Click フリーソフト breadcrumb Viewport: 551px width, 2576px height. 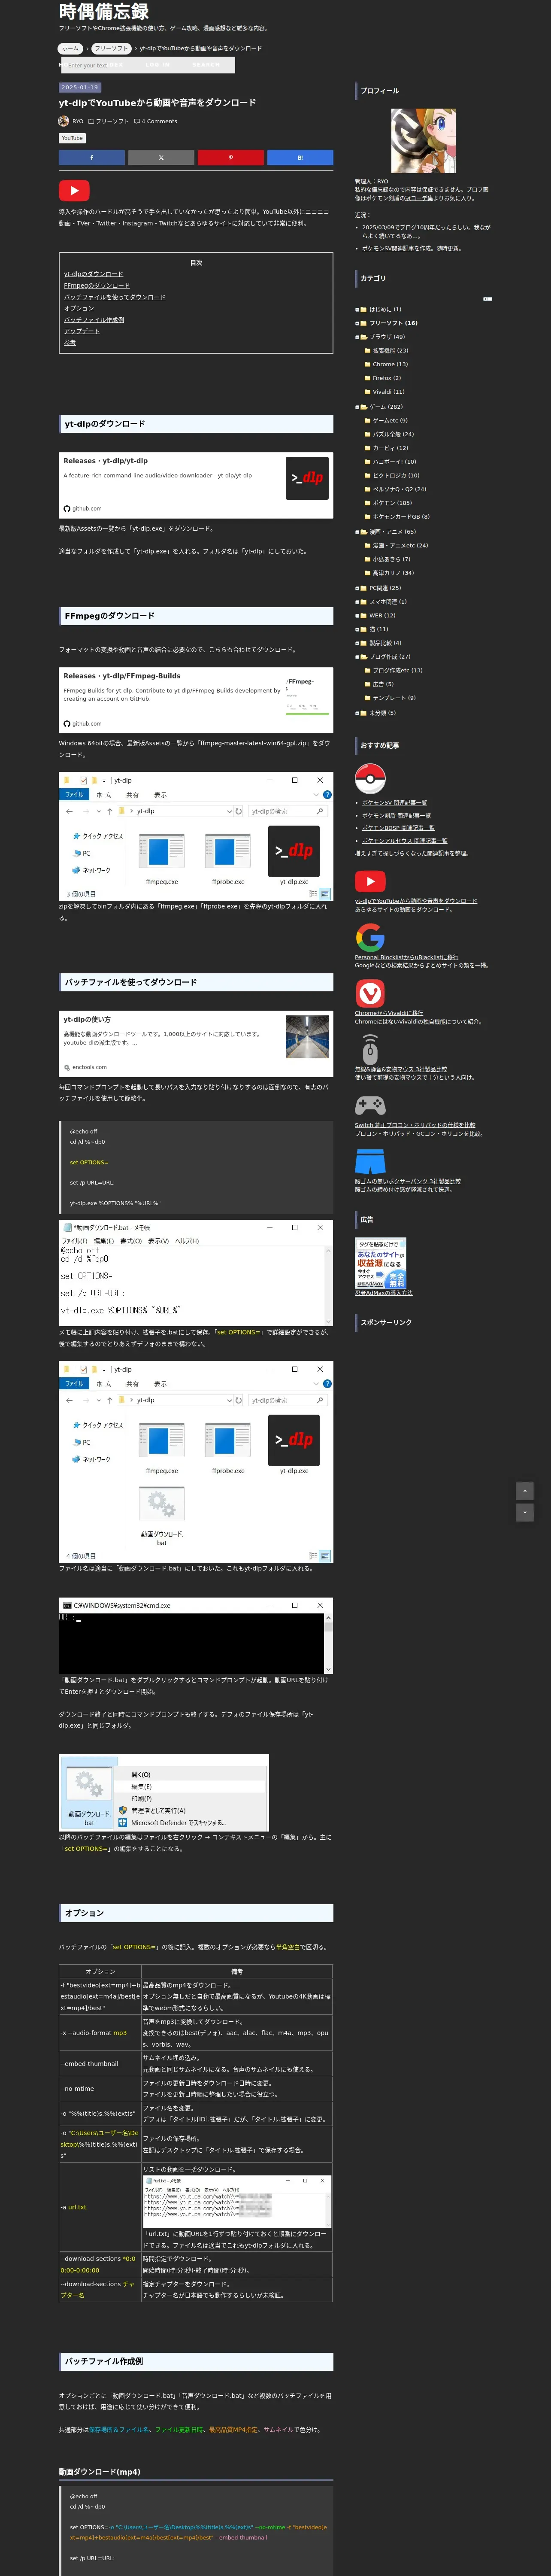click(111, 48)
